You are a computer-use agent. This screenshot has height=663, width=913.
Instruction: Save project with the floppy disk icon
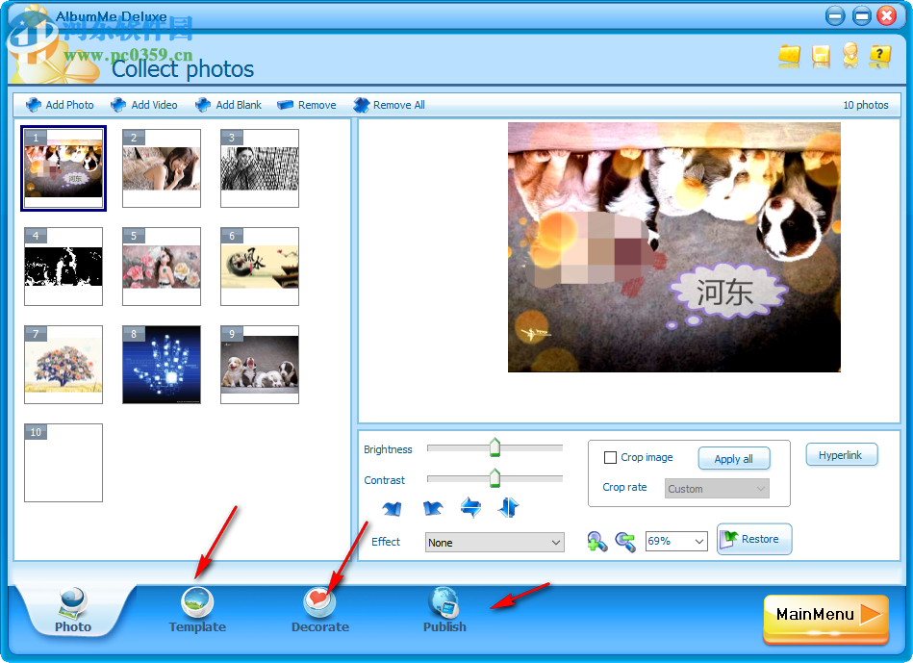pos(821,56)
